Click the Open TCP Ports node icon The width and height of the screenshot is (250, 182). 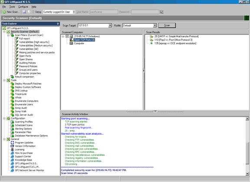coord(71,40)
